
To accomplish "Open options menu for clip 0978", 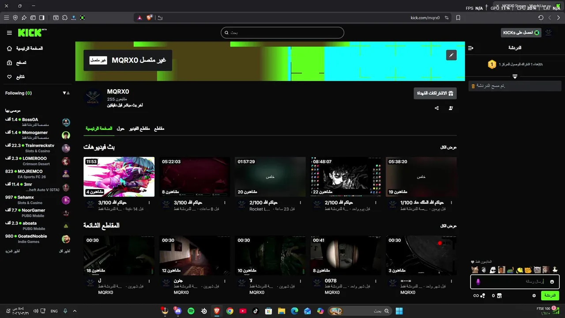I will (376, 281).
